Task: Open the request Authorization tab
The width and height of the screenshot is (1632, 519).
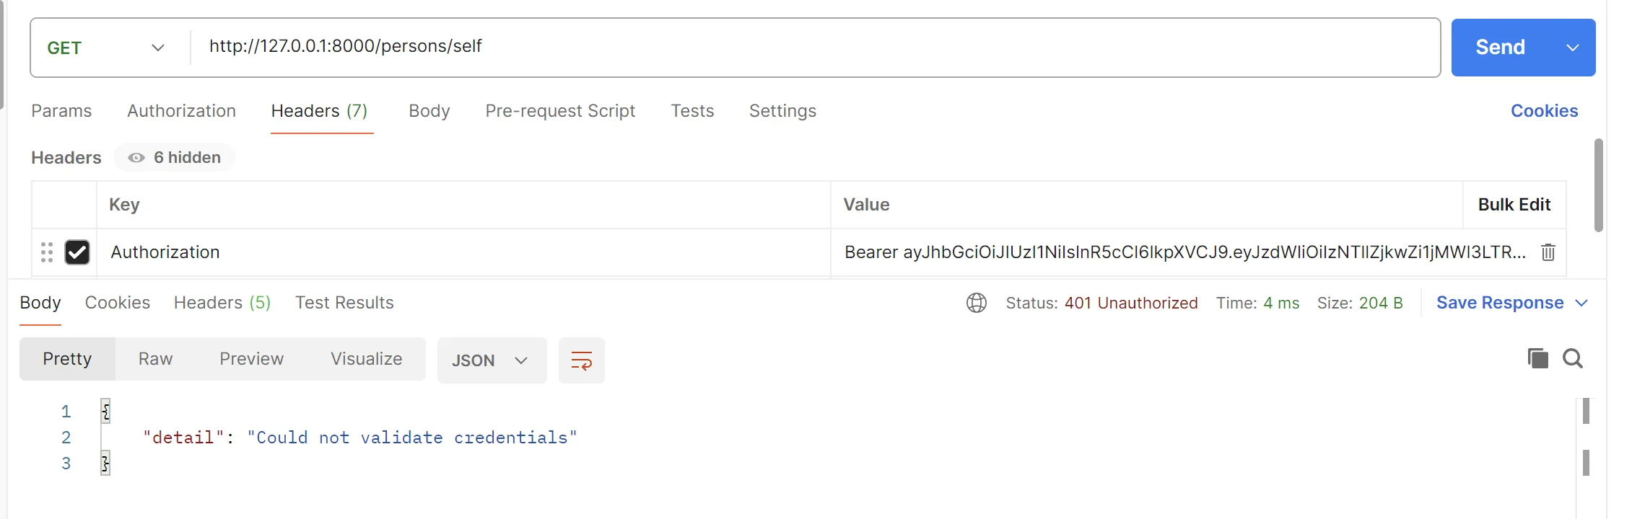Action: click(181, 111)
